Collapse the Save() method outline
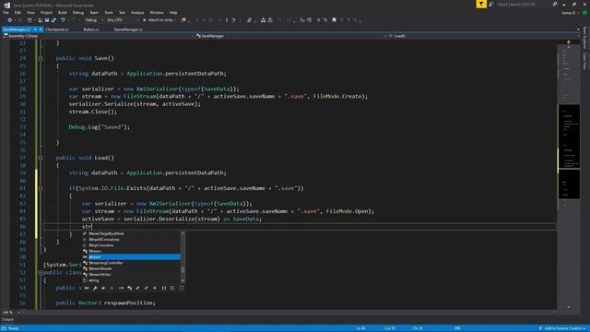The height and width of the screenshot is (332, 590). (41, 58)
